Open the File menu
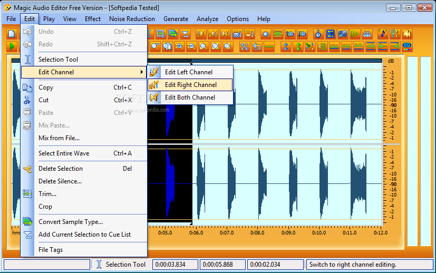 [x=11, y=19]
